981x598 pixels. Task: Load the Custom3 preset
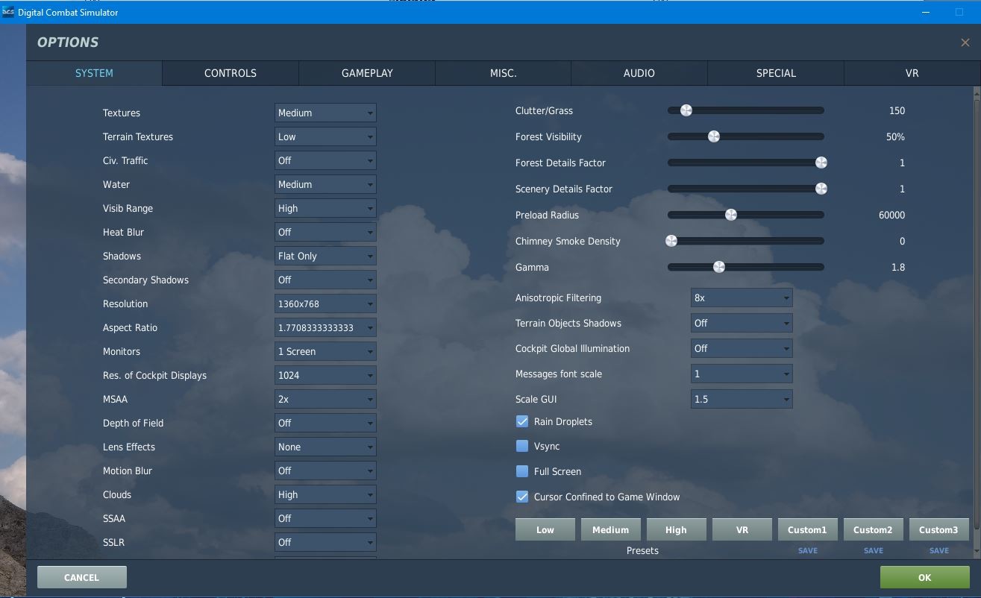click(x=939, y=529)
